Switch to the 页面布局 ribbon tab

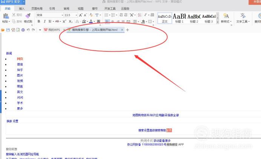tap(37, 9)
